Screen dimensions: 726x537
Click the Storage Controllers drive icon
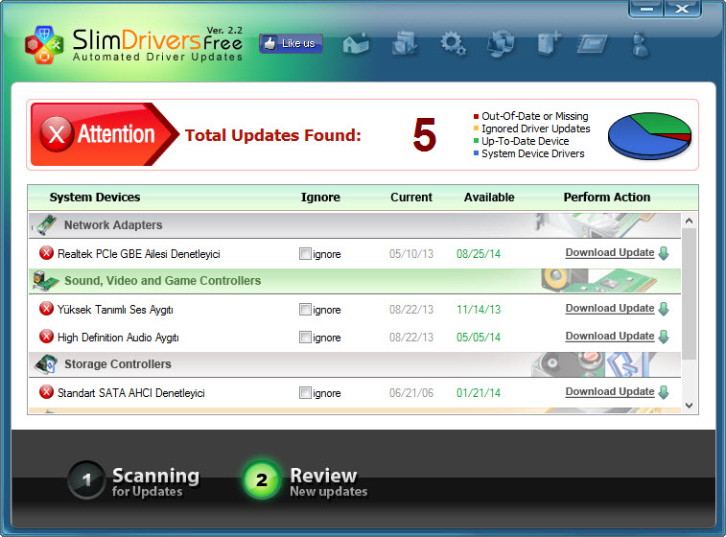[46, 364]
